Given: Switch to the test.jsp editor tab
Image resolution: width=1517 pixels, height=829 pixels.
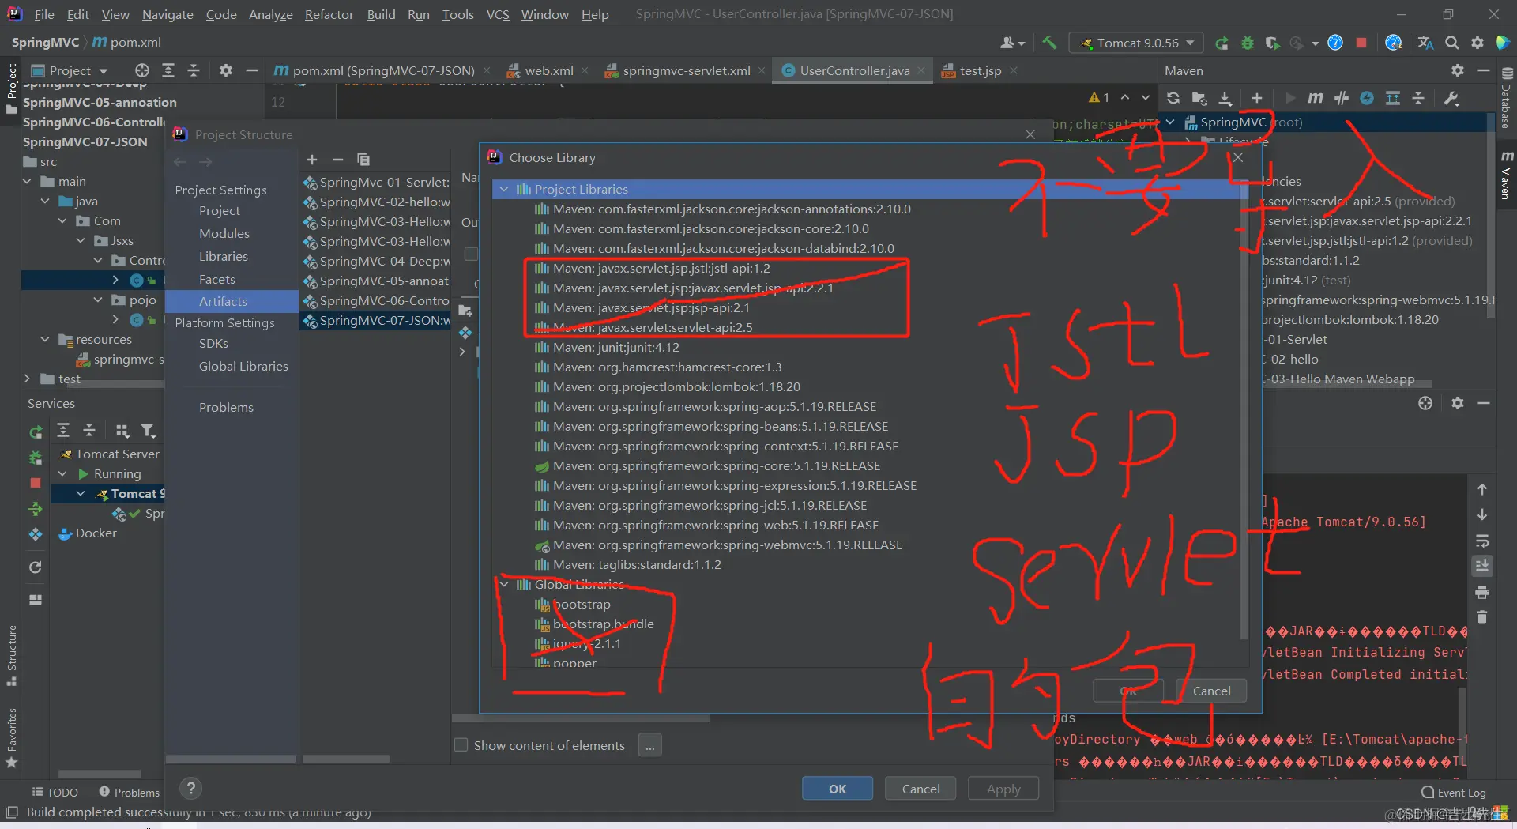Looking at the screenshot, I should (x=981, y=70).
